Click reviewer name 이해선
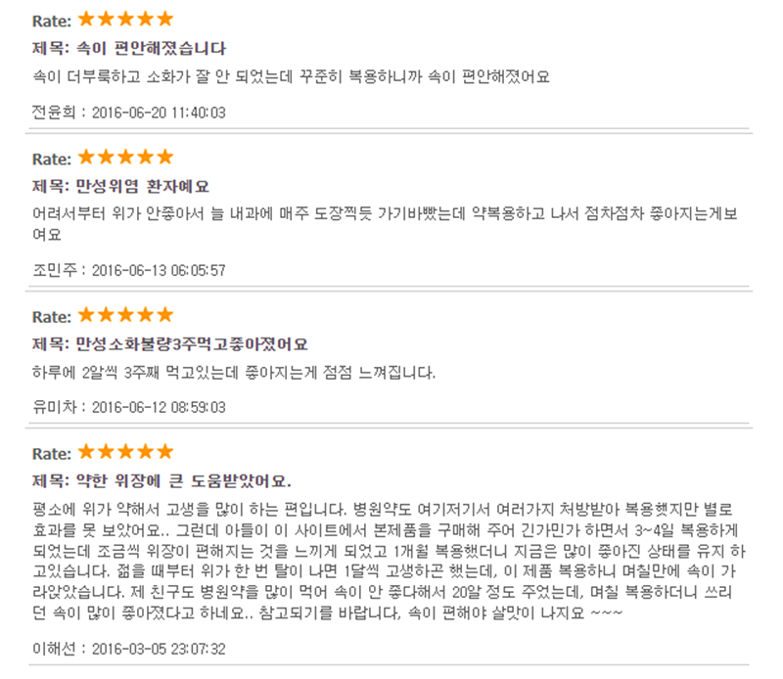Image resolution: width=783 pixels, height=679 pixels. click(x=54, y=649)
